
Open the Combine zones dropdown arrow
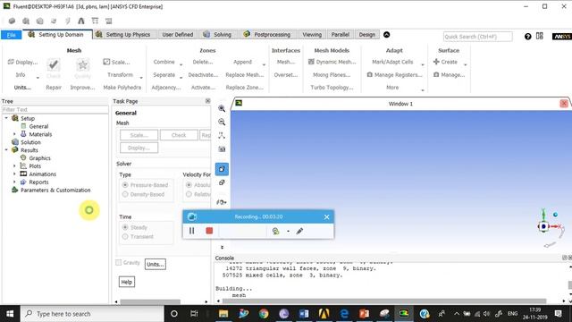click(x=181, y=65)
